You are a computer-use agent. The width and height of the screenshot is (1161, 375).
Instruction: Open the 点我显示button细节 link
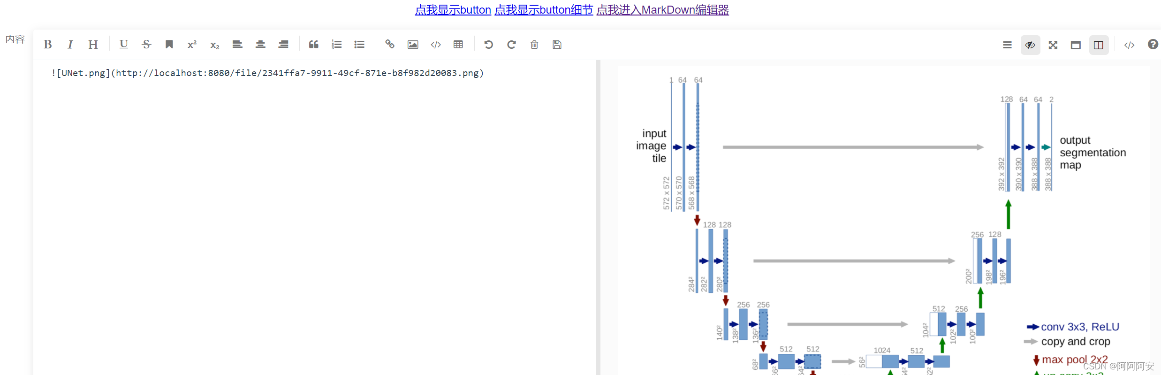pos(544,10)
